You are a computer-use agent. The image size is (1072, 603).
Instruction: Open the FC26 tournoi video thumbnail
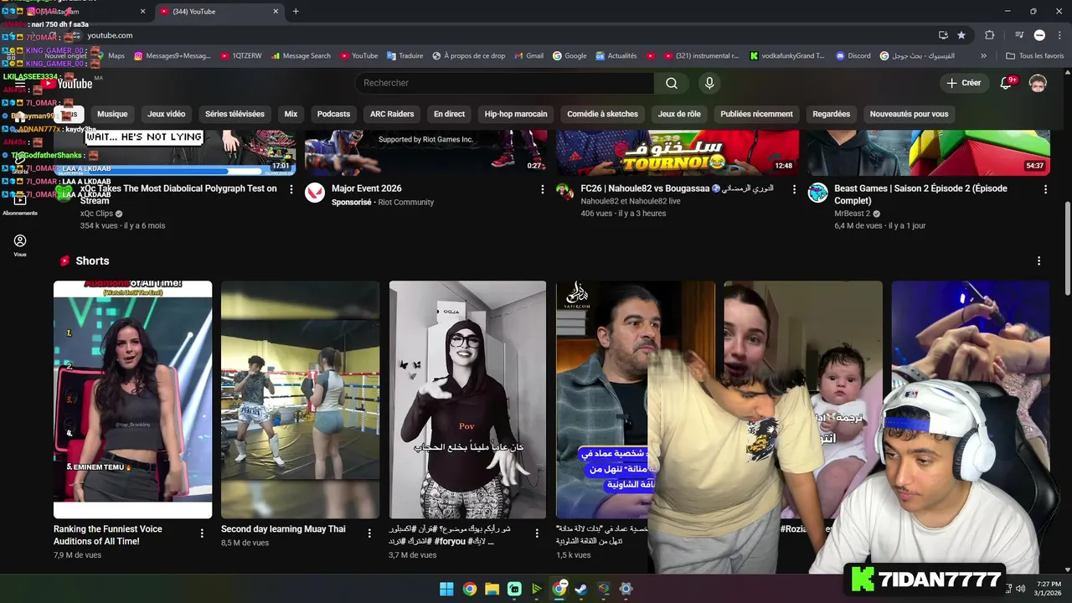tap(678, 152)
